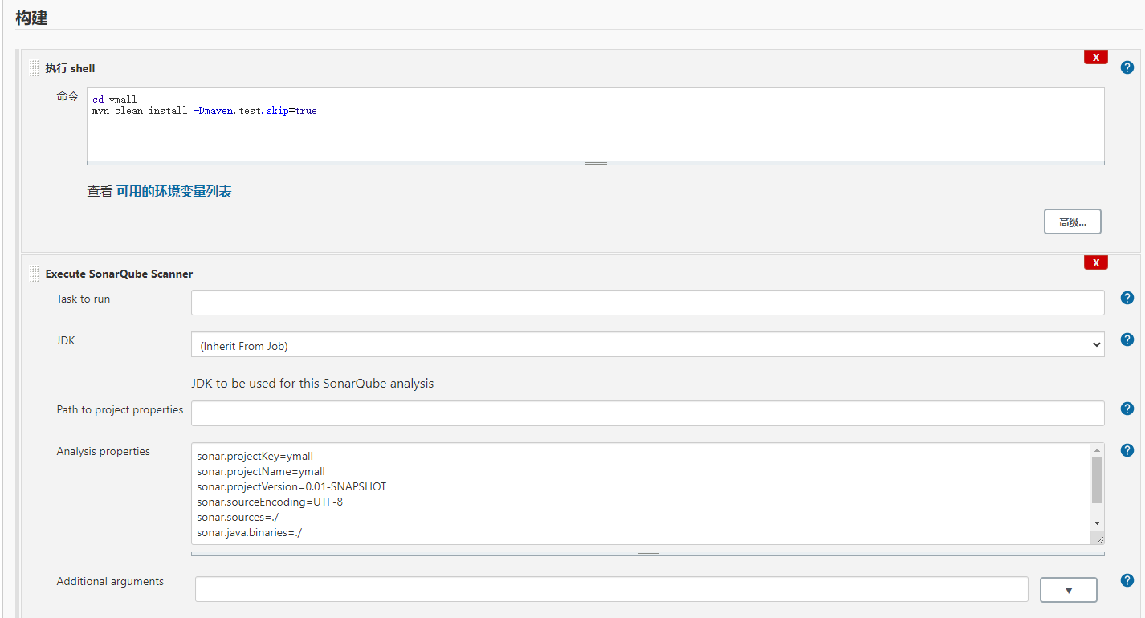Click the 高级 advanced button
The width and height of the screenshot is (1145, 618).
(1072, 222)
